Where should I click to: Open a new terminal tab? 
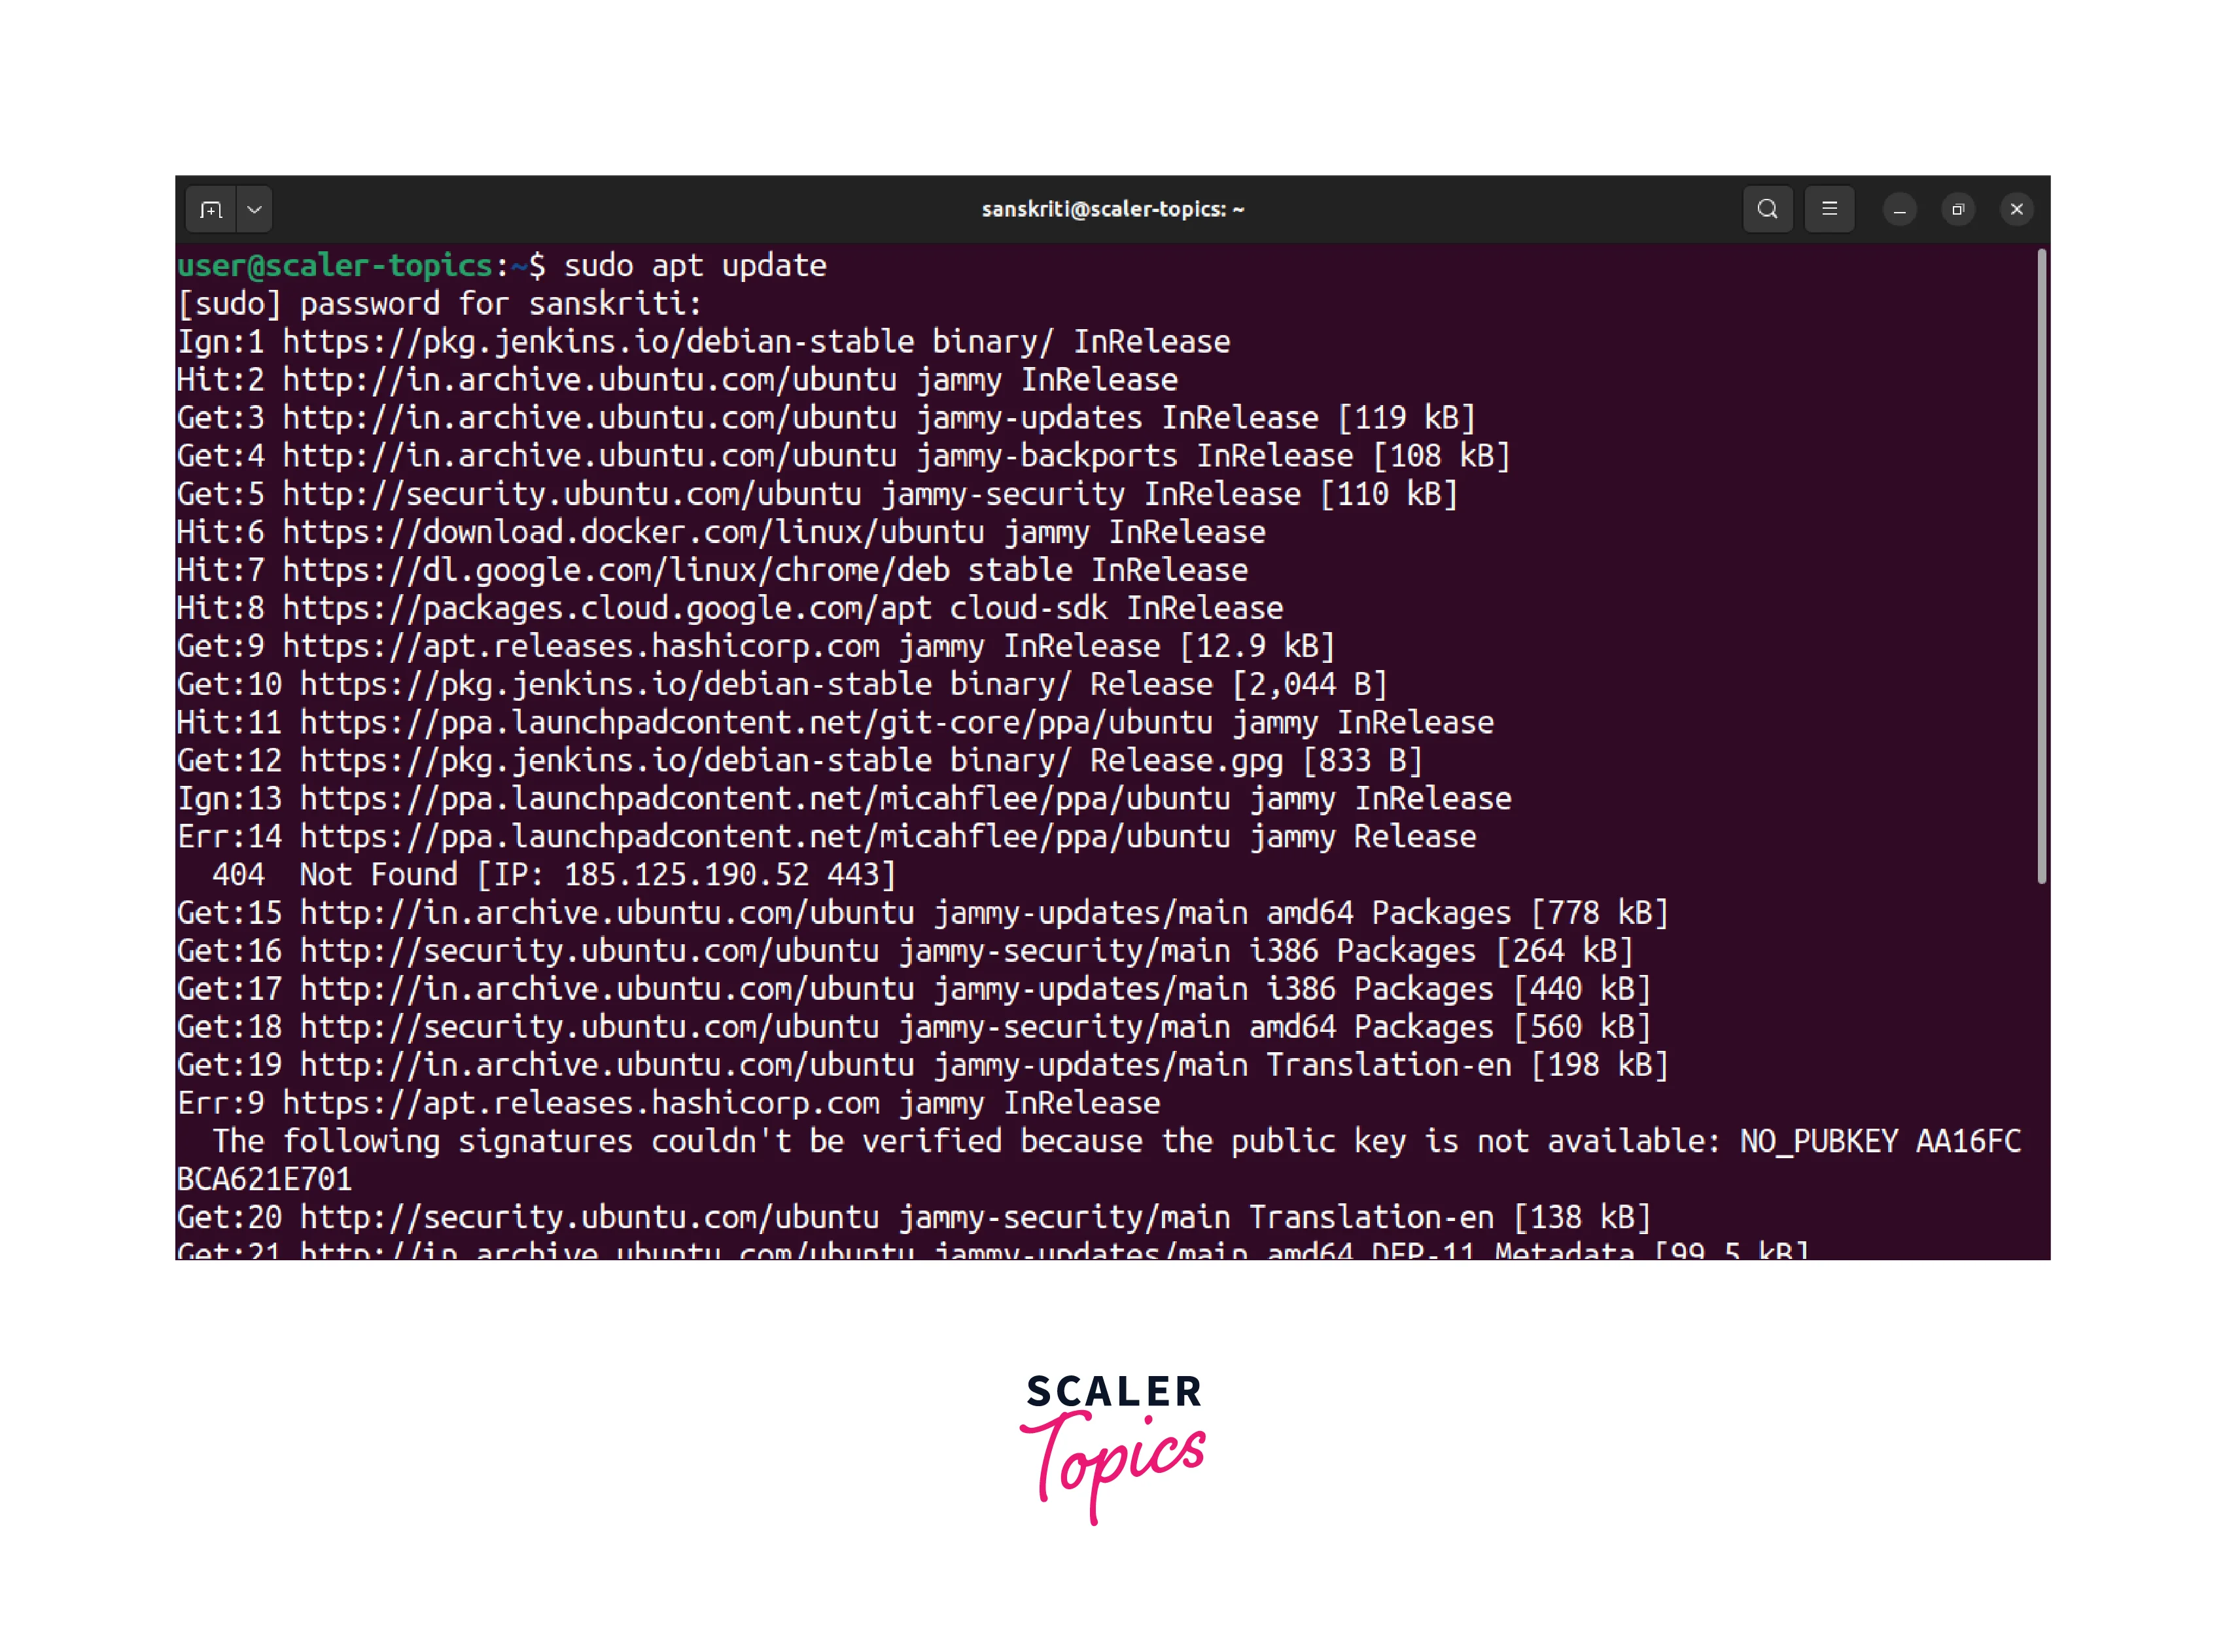click(x=210, y=210)
